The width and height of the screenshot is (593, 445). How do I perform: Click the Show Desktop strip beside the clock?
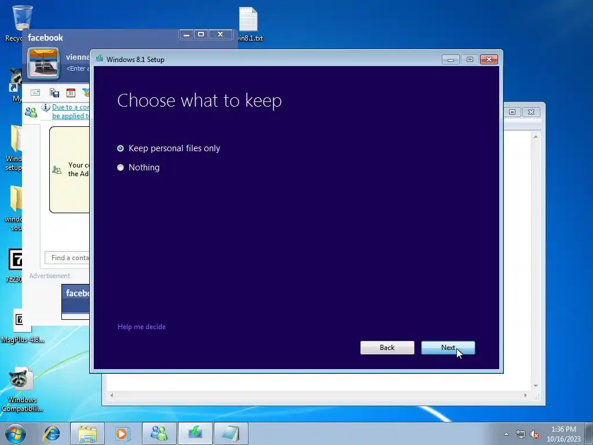click(589, 433)
